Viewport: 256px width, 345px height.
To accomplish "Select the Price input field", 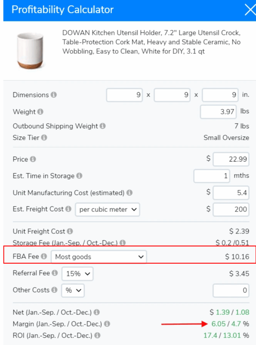I will click(231, 159).
